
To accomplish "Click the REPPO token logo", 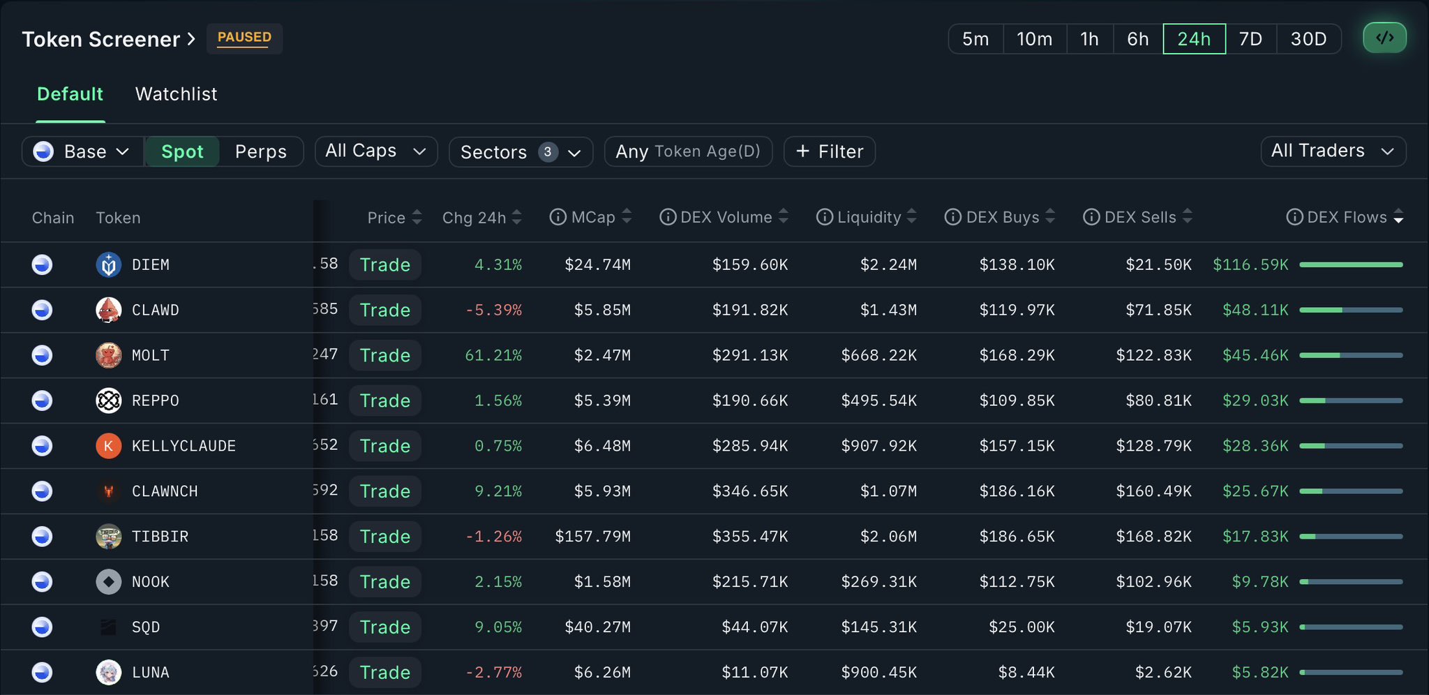I will coord(108,401).
